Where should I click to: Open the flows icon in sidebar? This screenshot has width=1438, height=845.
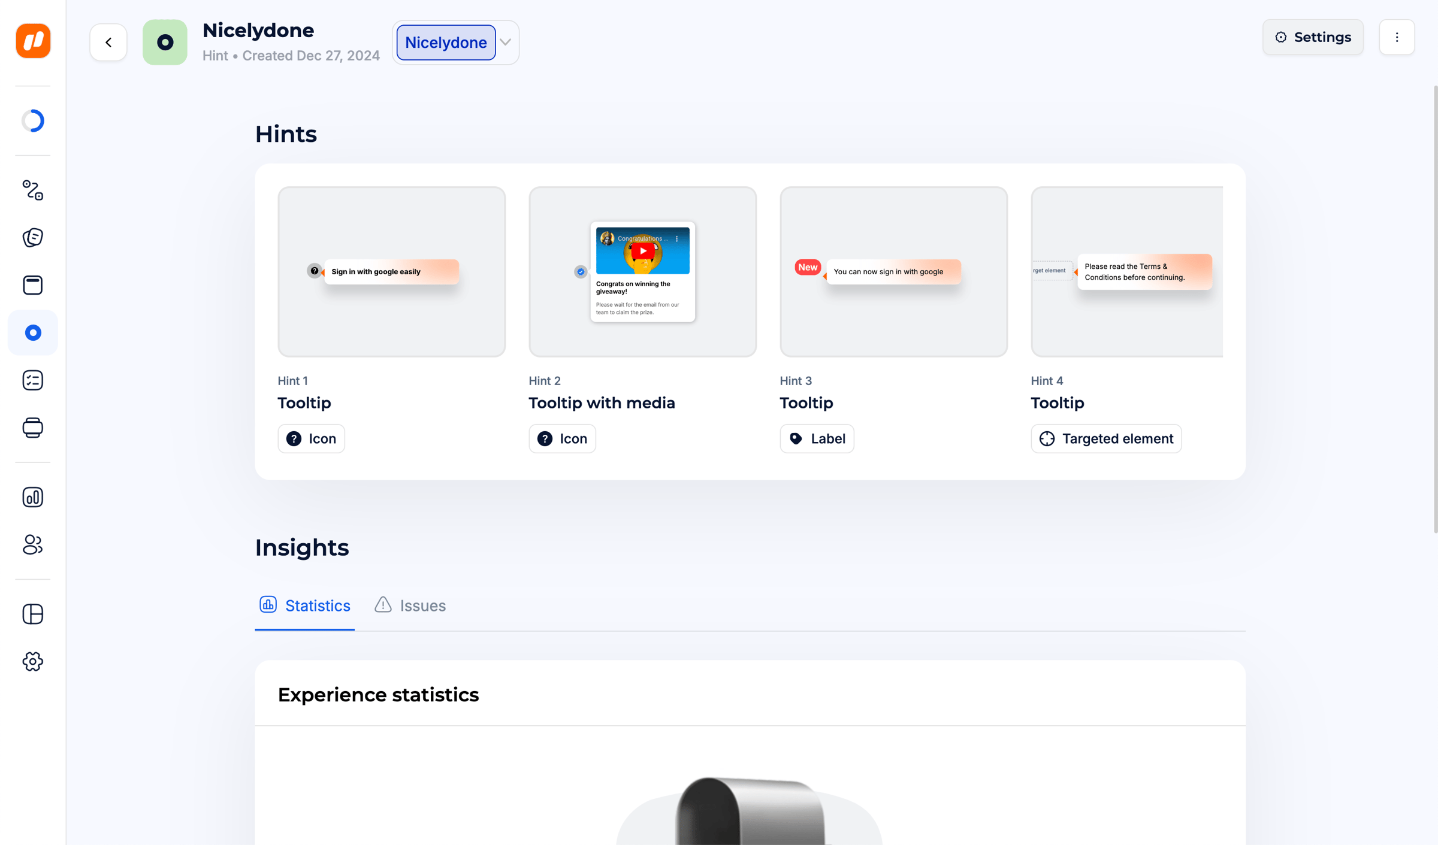pos(33,190)
